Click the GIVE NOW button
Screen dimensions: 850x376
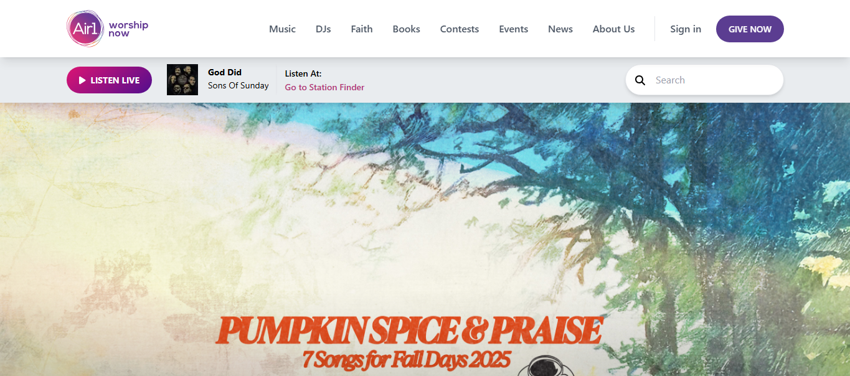[750, 29]
